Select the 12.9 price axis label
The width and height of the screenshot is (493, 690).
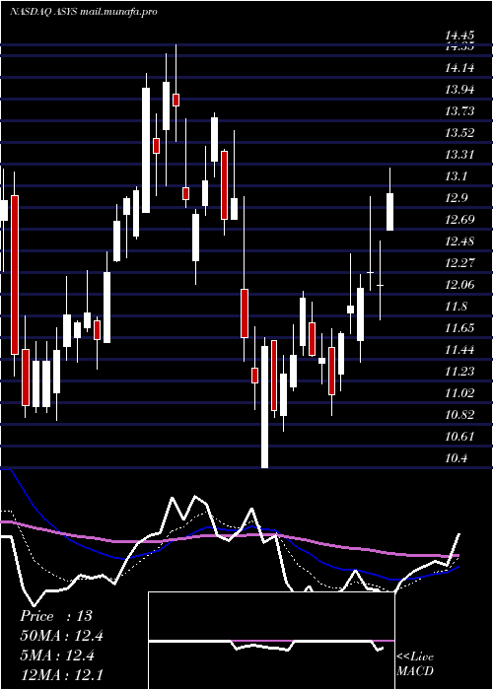(457, 198)
